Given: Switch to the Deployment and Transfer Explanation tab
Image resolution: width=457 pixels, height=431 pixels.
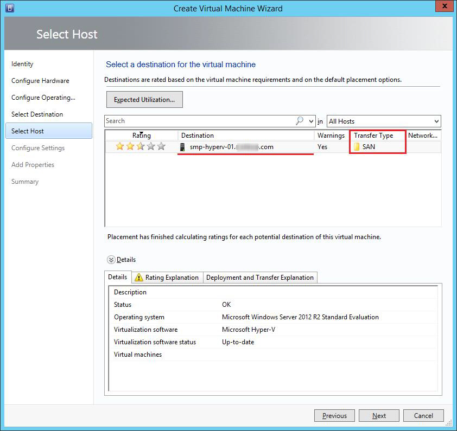Looking at the screenshot, I should [259, 278].
